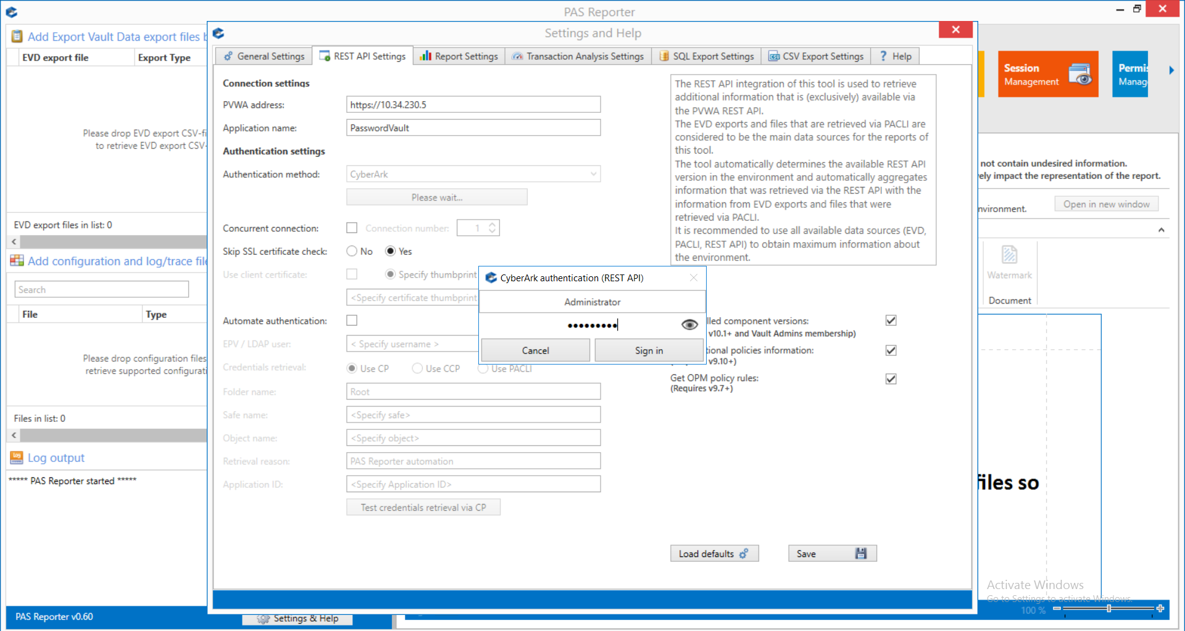Click the Save button
Image resolution: width=1185 pixels, height=631 pixels.
pyautogui.click(x=832, y=553)
